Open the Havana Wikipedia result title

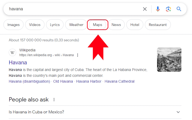pyautogui.click(x=18, y=62)
